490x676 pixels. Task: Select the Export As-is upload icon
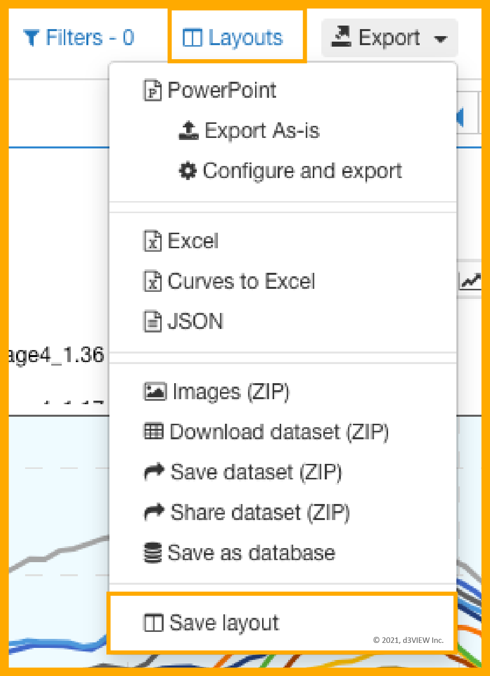pos(188,130)
